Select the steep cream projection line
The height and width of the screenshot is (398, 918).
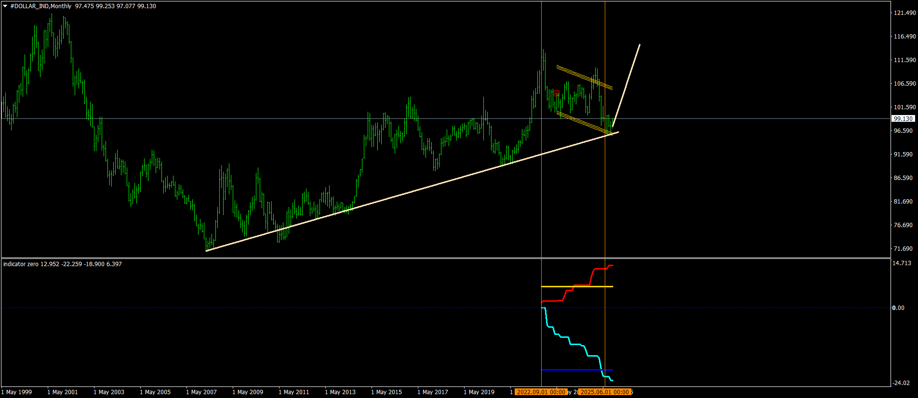(626, 85)
